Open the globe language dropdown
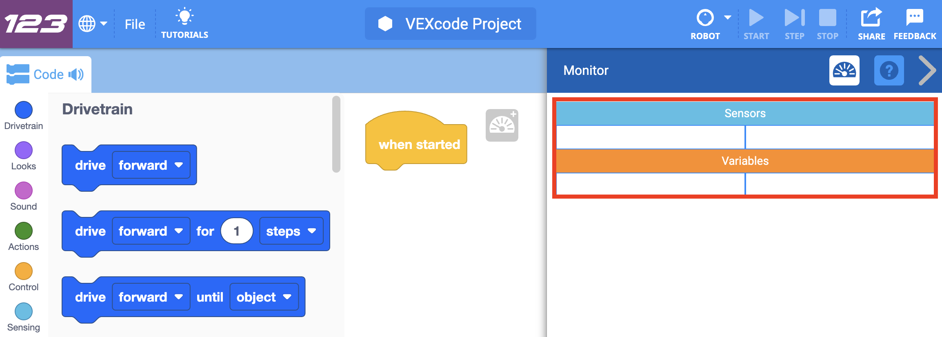This screenshot has height=337, width=942. tap(93, 24)
